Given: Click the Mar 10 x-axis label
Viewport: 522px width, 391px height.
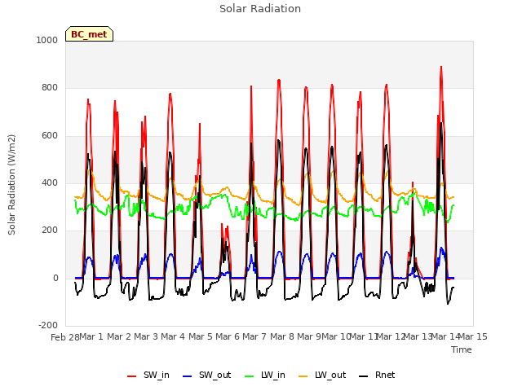Looking at the screenshot, I should click(x=336, y=336).
